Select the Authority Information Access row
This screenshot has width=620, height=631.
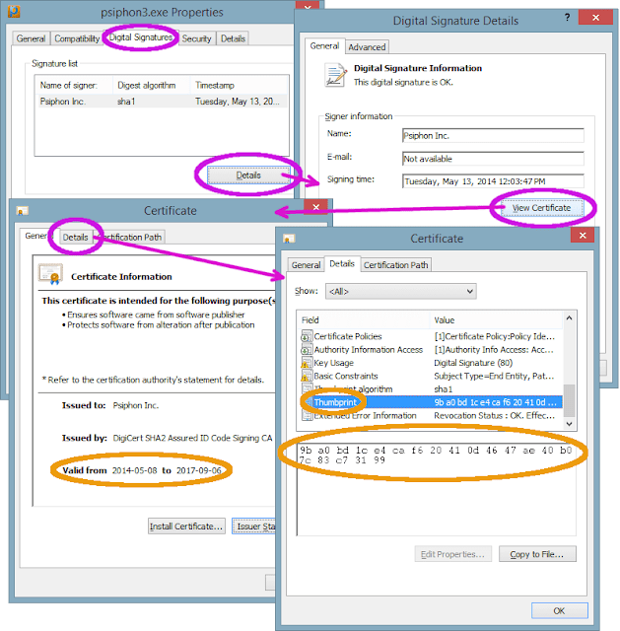(x=431, y=349)
